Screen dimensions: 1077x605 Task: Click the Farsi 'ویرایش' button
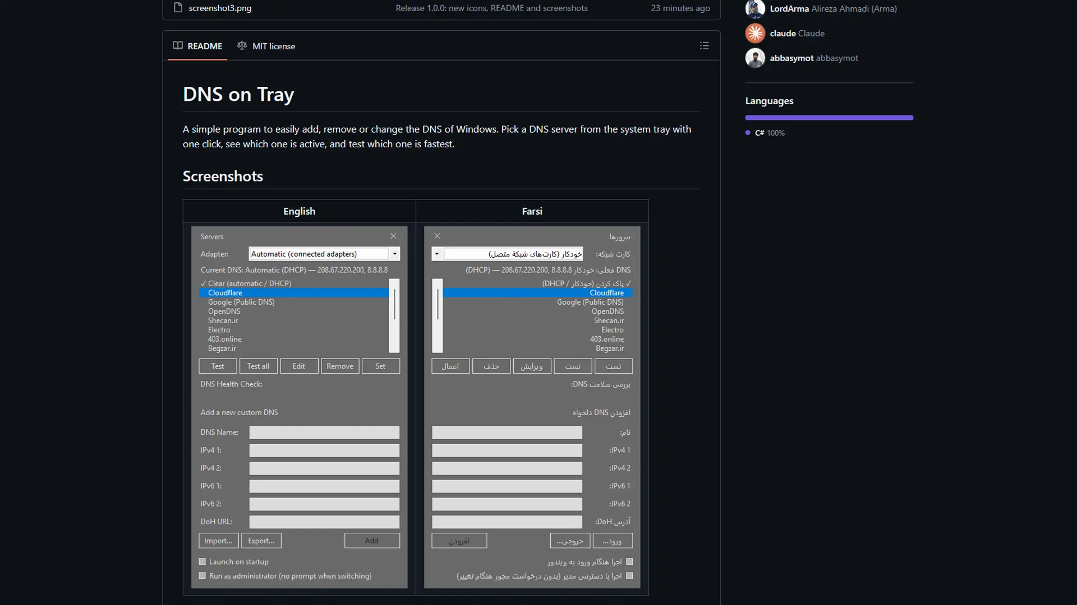532,366
